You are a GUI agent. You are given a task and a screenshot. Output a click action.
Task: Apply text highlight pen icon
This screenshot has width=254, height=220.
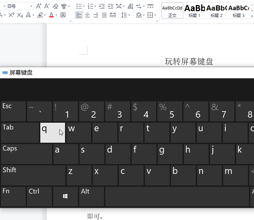[40, 15]
